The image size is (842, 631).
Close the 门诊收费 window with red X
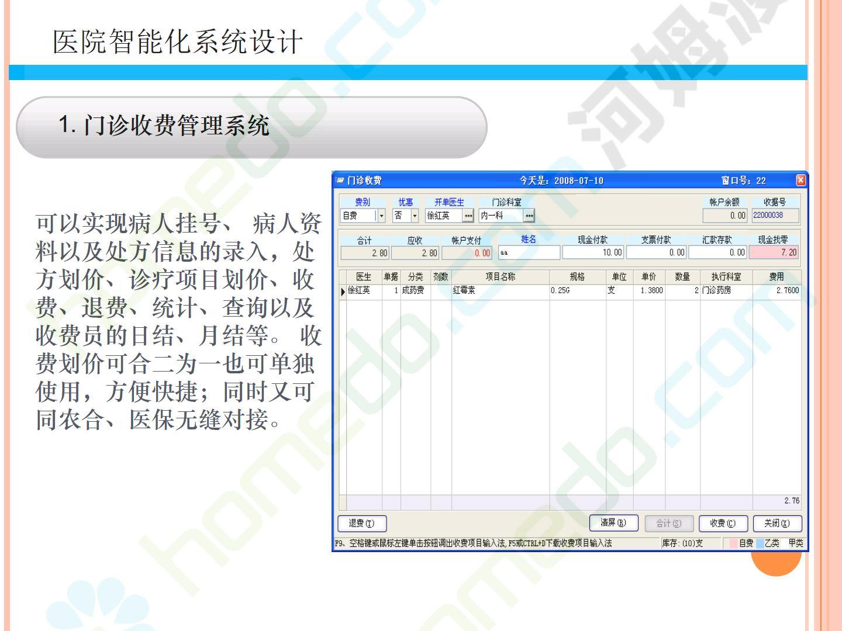coord(800,180)
